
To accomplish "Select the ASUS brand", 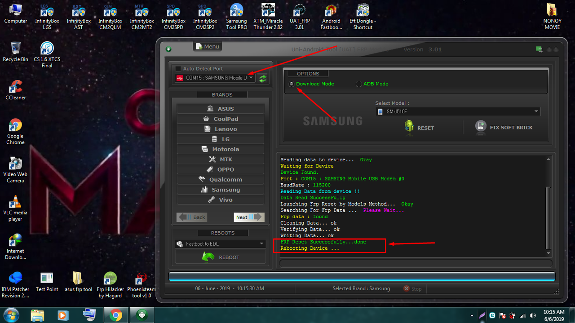I will point(221,109).
